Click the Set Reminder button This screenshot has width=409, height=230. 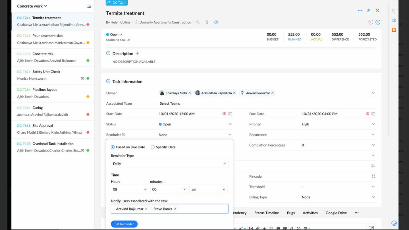124,224
